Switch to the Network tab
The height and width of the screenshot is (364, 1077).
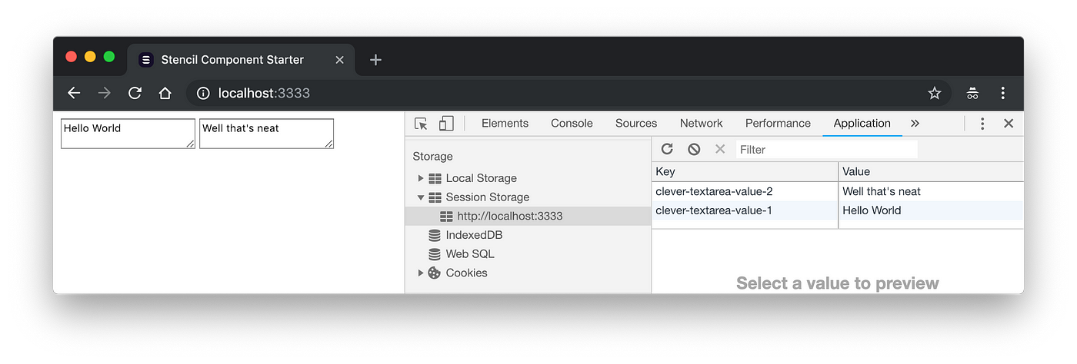[x=701, y=123]
